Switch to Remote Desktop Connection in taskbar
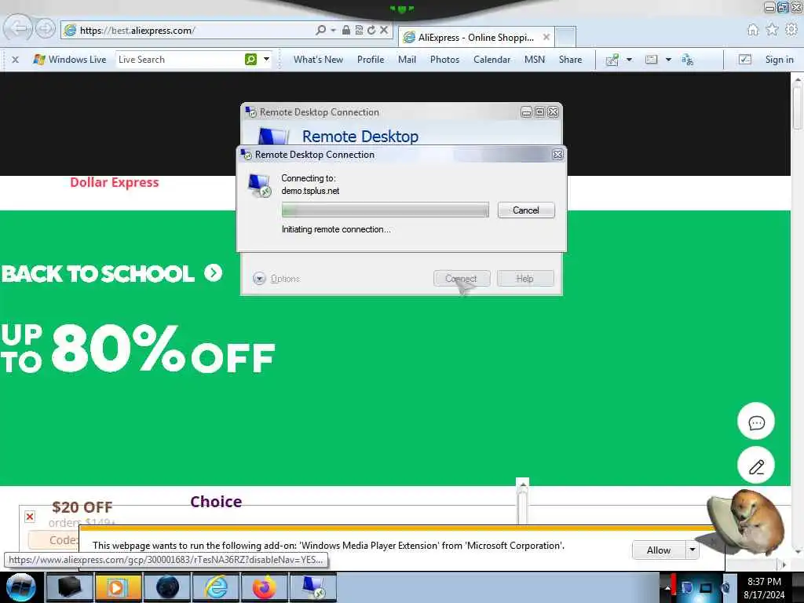This screenshot has width=804, height=603. [313, 587]
